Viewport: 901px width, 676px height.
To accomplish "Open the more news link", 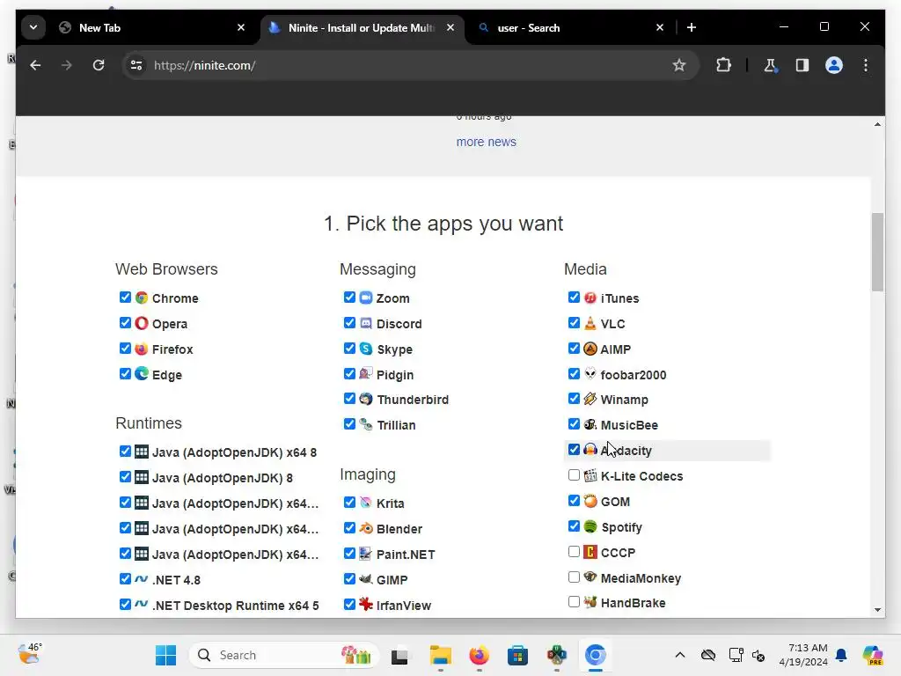I will coord(486,142).
